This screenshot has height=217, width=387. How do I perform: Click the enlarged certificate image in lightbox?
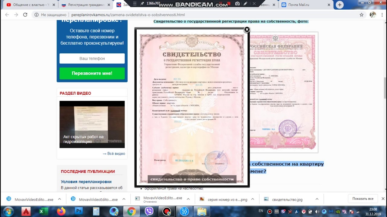(x=192, y=108)
